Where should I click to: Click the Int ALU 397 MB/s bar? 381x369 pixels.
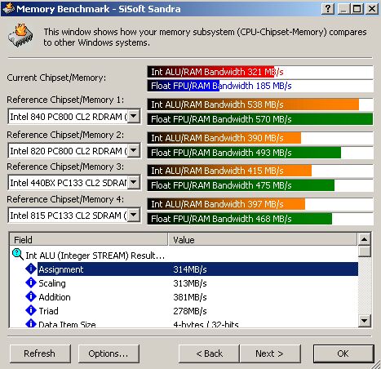[226, 204]
